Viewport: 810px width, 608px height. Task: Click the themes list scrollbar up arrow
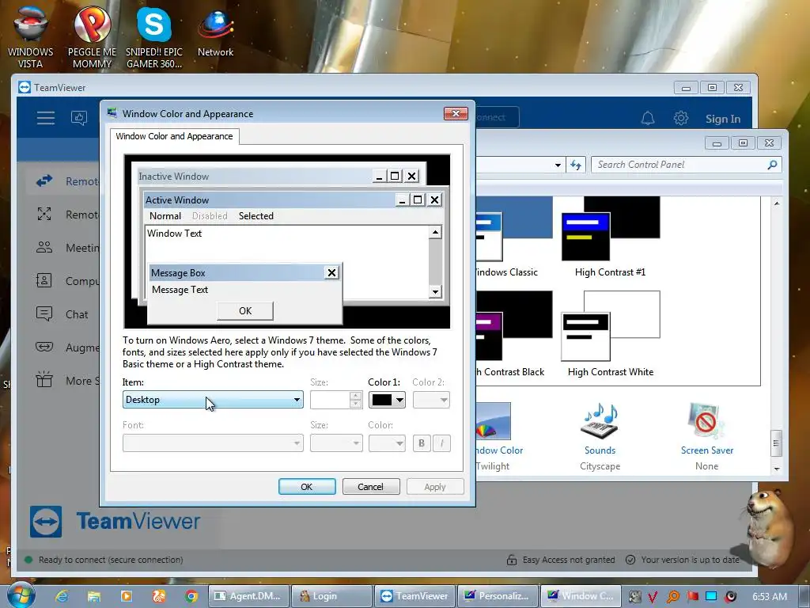point(777,203)
